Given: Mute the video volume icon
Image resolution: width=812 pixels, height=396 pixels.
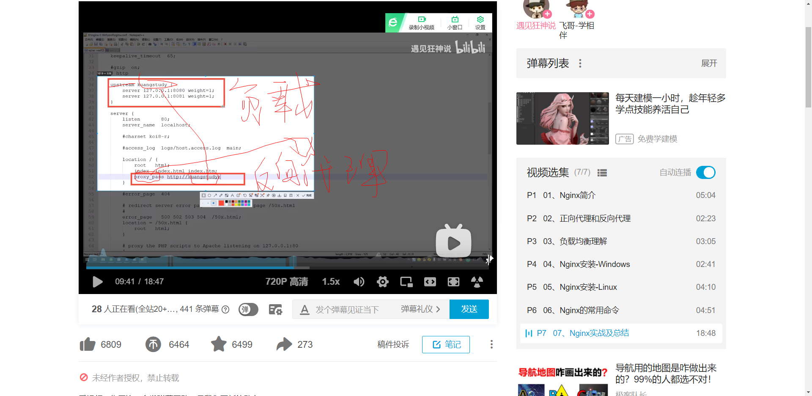Looking at the screenshot, I should 359,282.
